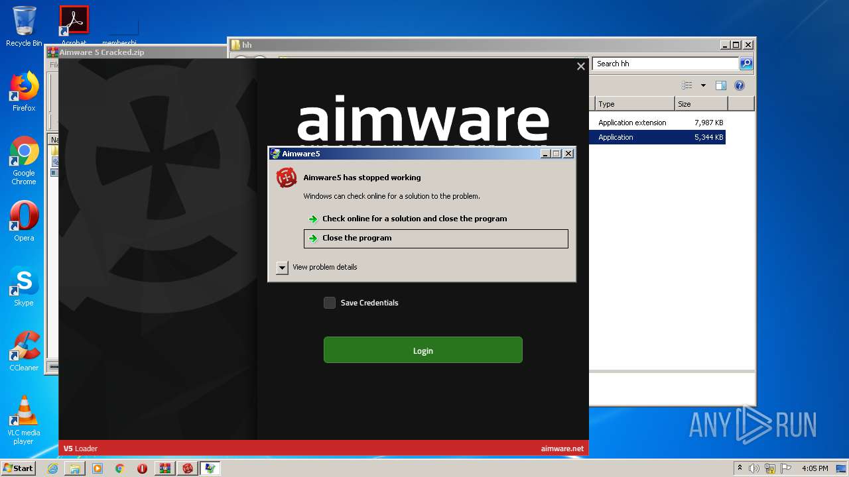
Task: Select the Application 5,344 KB row
Action: coord(657,137)
